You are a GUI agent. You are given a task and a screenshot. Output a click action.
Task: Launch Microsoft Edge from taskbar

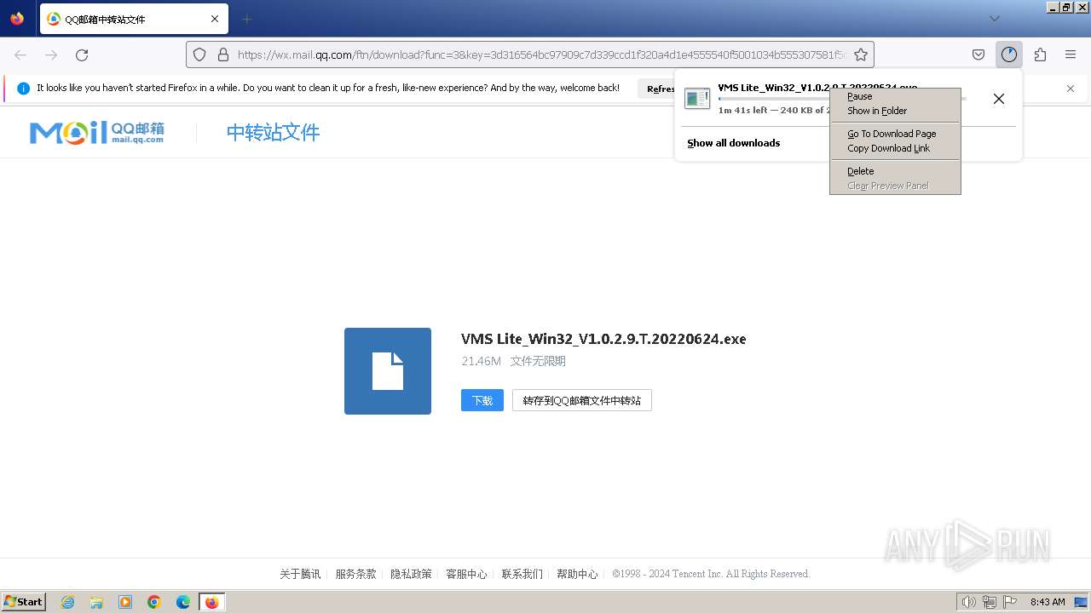[183, 602]
